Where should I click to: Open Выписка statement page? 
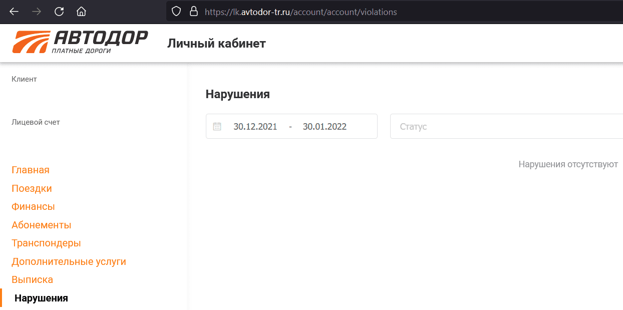tap(32, 280)
